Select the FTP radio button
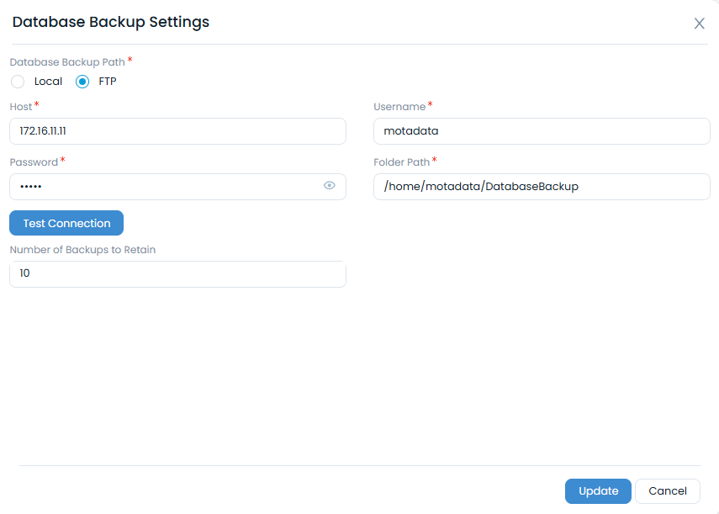 [x=82, y=82]
